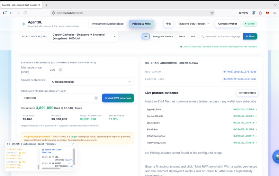Switch to Investment Marketplace tab
This screenshot has width=279, height=176.
[x=108, y=24]
